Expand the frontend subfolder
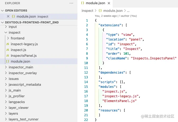 pos(8,38)
